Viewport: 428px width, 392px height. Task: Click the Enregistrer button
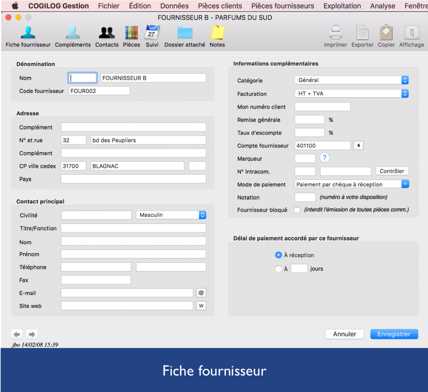(x=394, y=334)
